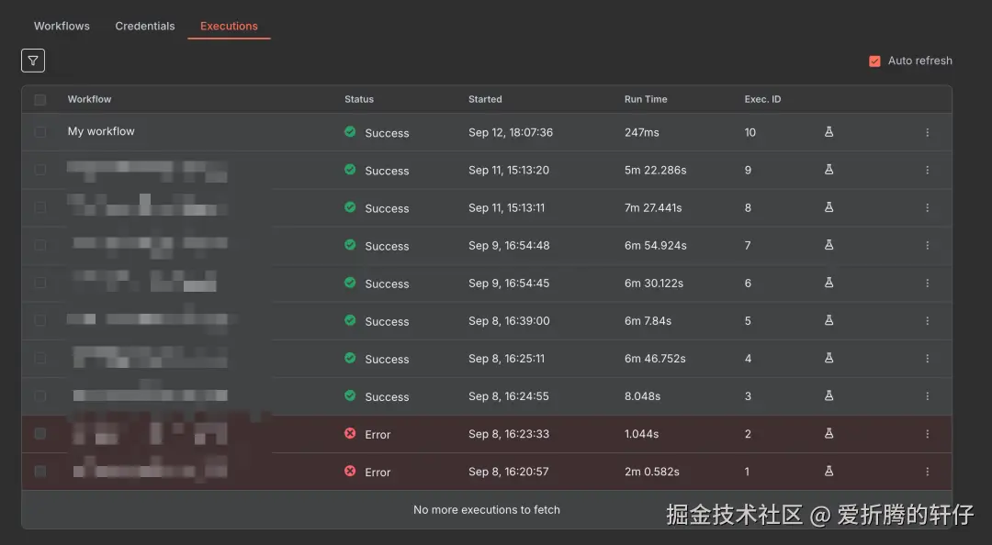This screenshot has width=992, height=545.
Task: Click the Sep 8, 16:39:00 execution row
Action: pos(509,321)
